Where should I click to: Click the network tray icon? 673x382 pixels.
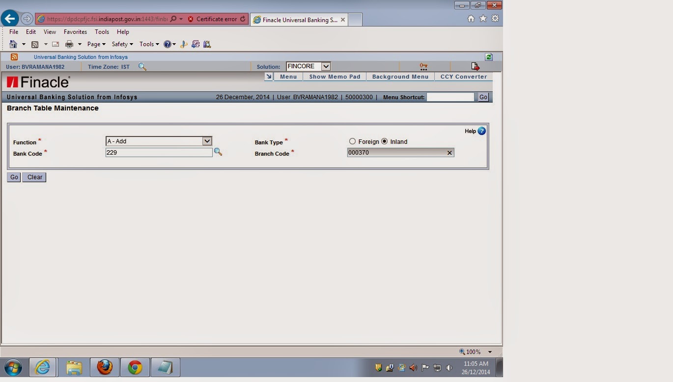pos(437,367)
